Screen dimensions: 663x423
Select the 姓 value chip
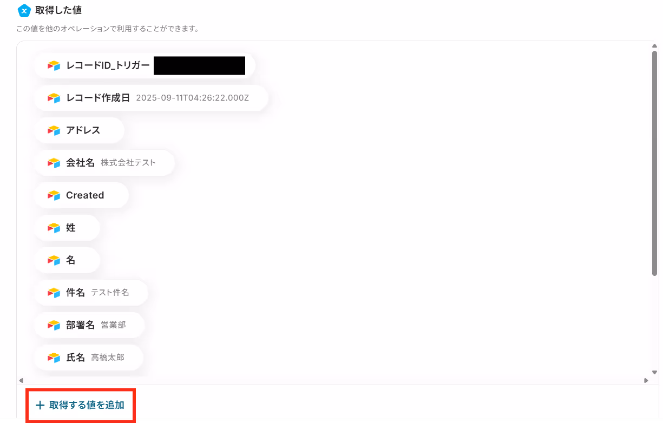(x=67, y=228)
